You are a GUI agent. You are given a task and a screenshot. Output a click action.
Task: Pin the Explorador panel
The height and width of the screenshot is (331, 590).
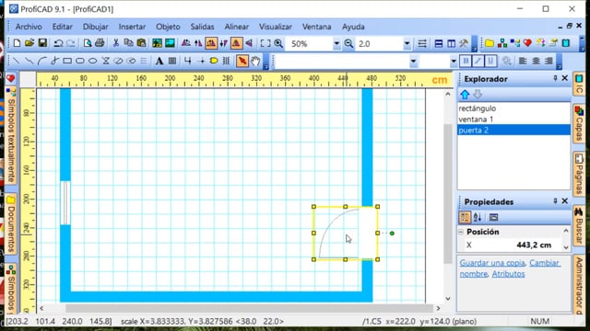pos(555,78)
